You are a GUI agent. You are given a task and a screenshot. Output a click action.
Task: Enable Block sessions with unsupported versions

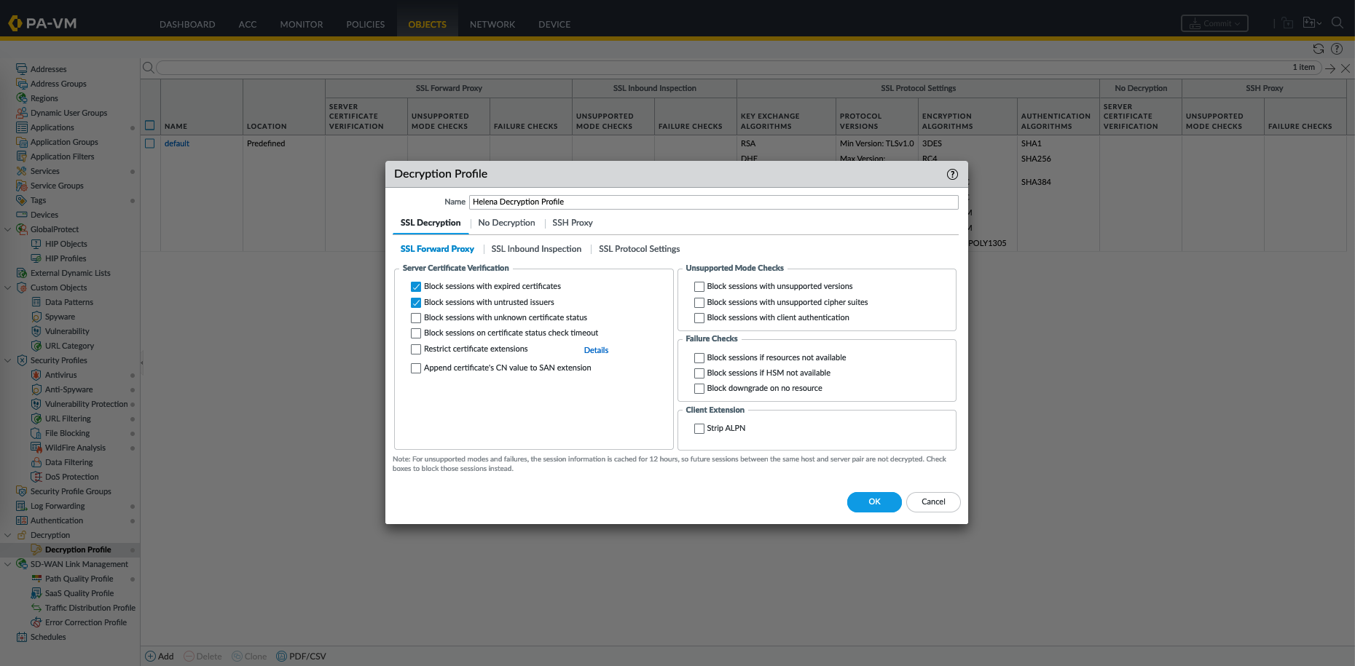699,287
